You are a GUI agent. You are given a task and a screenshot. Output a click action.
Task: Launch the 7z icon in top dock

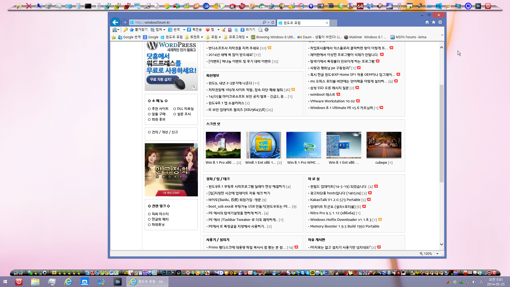click(x=321, y=6)
